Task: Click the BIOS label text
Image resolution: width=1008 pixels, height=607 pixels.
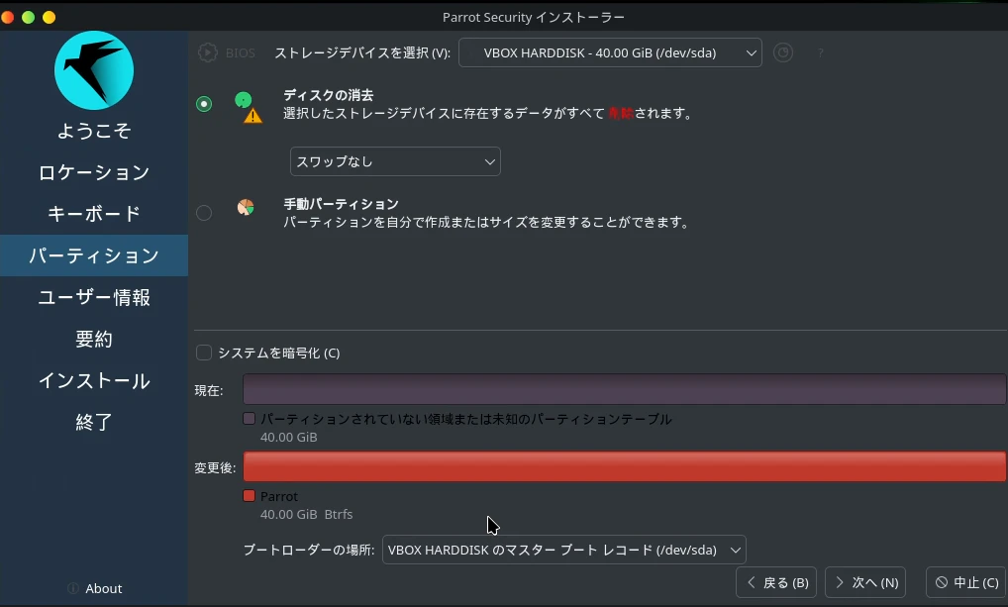Action: [x=241, y=52]
